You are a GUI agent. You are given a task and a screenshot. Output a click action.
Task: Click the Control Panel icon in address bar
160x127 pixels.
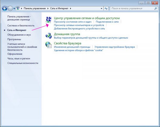(18, 8)
